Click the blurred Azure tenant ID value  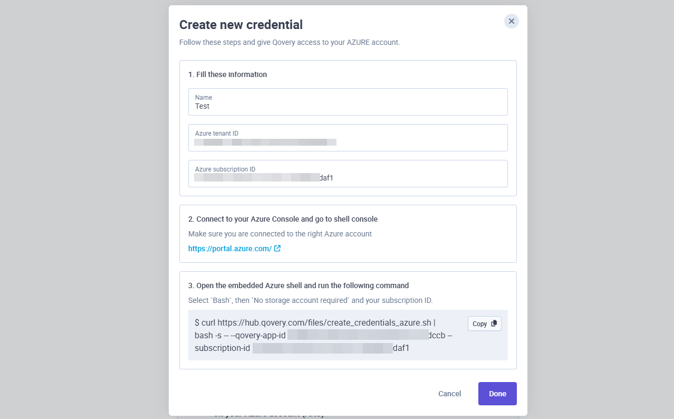click(x=265, y=142)
